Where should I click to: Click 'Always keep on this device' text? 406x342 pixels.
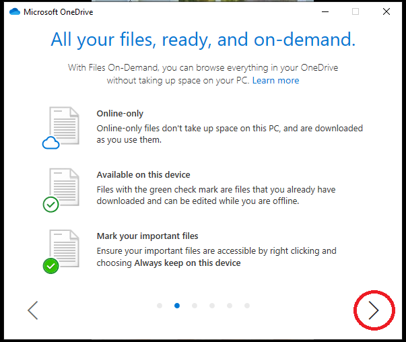pyautogui.click(x=187, y=263)
